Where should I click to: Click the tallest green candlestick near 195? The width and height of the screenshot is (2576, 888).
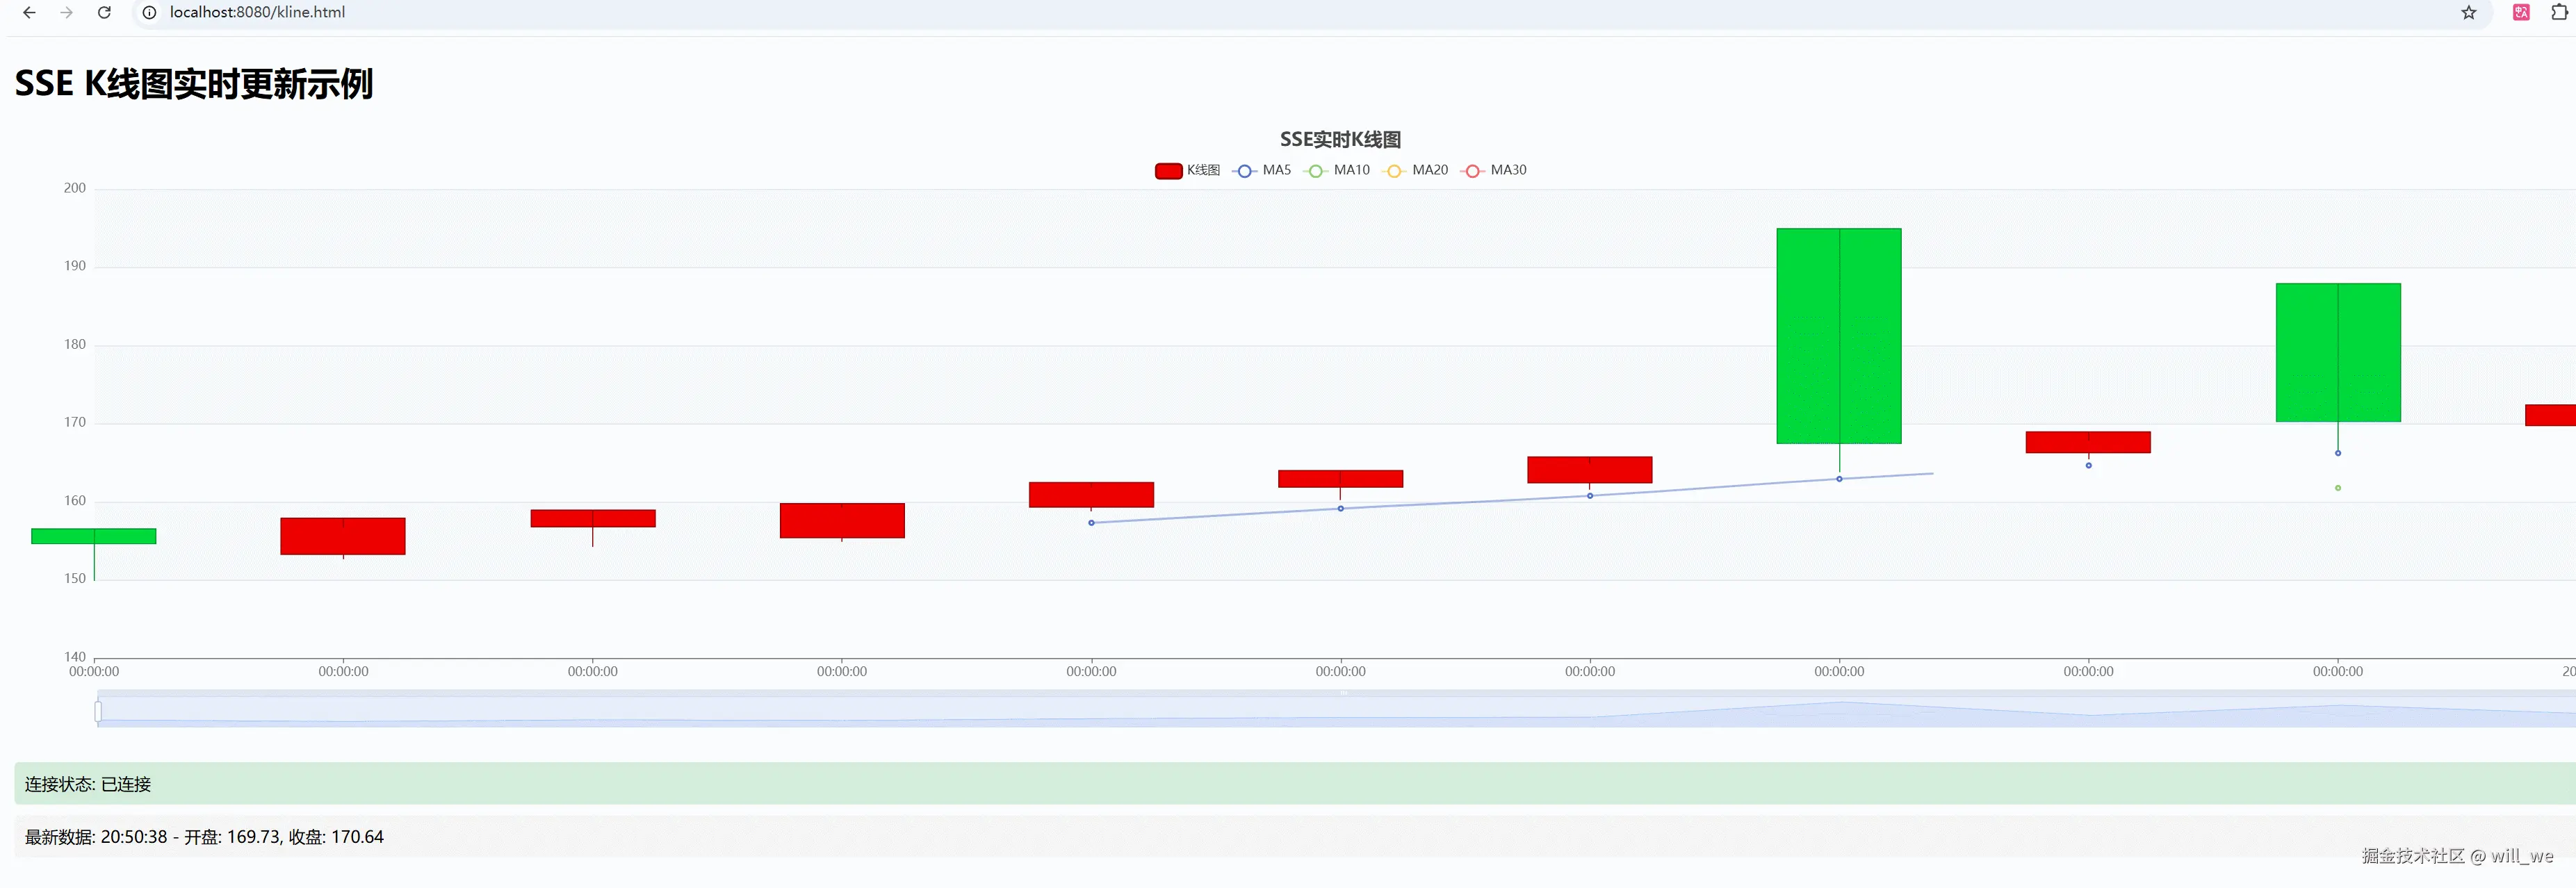pyautogui.click(x=1838, y=336)
